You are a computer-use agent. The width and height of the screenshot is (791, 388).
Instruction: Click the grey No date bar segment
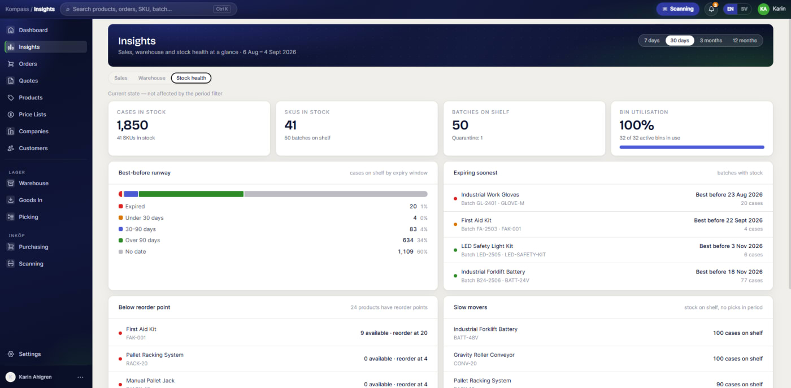336,194
